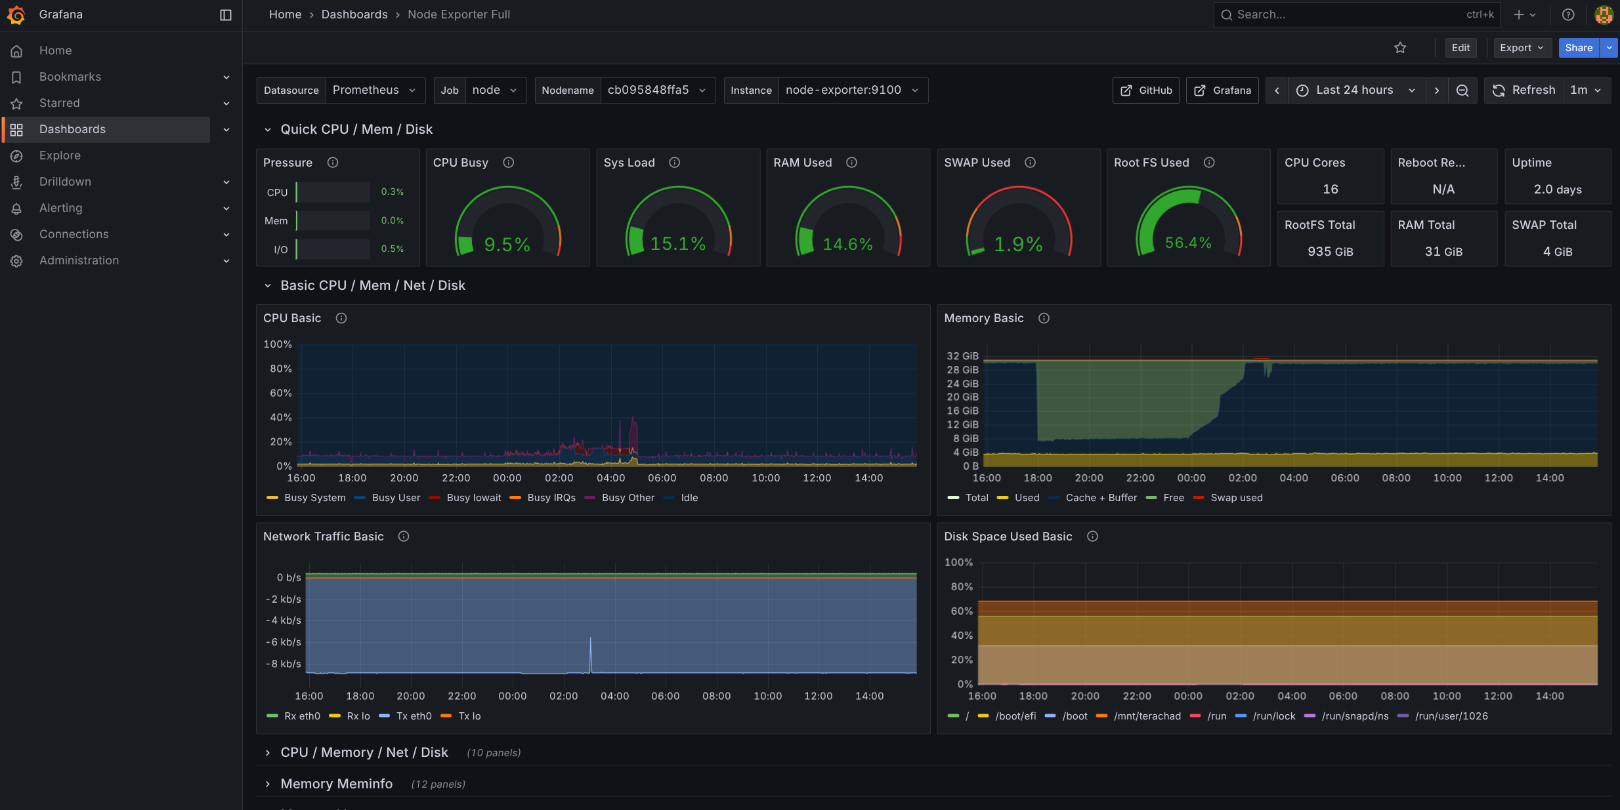Toggle Busy Iowait series in CPU legend
The width and height of the screenshot is (1620, 810).
point(473,498)
